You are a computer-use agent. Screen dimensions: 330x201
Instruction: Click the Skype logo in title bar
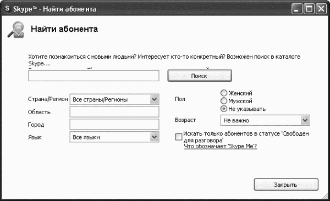coord(7,9)
